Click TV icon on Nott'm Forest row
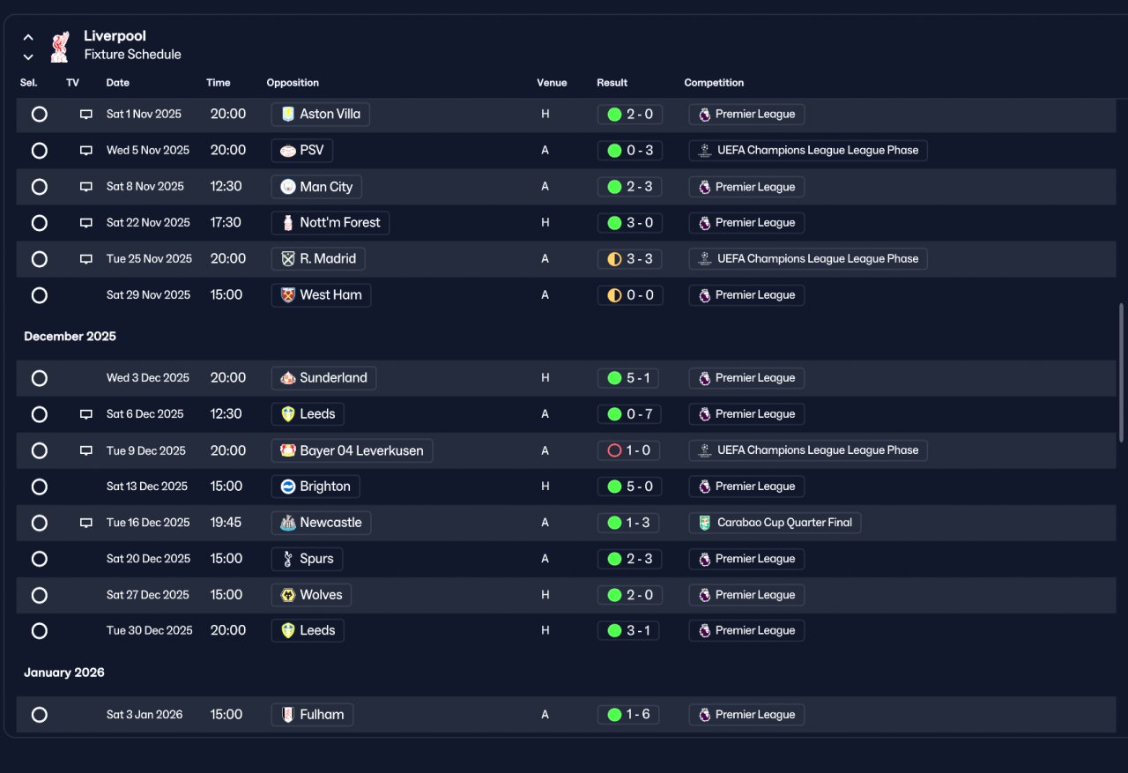Image resolution: width=1128 pixels, height=773 pixels. tap(86, 223)
